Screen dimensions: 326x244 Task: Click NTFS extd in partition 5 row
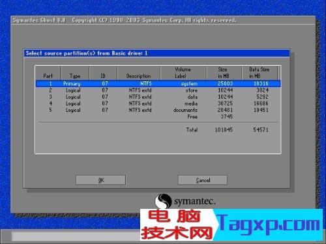pyautogui.click(x=140, y=110)
